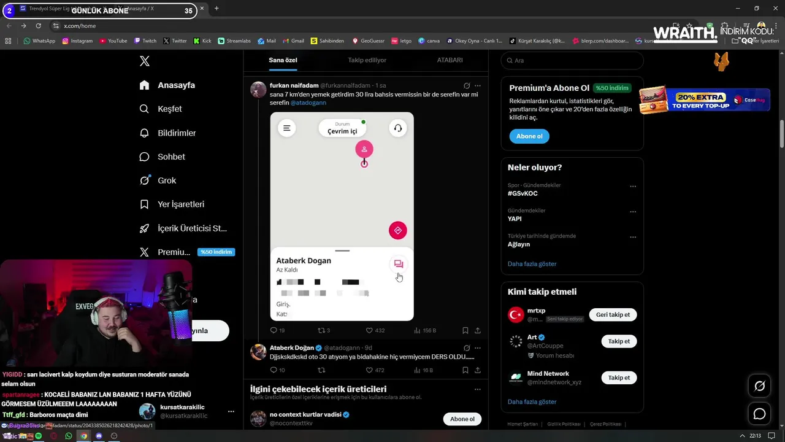
Task: Open the Premium sidebar item
Action: tap(186, 252)
